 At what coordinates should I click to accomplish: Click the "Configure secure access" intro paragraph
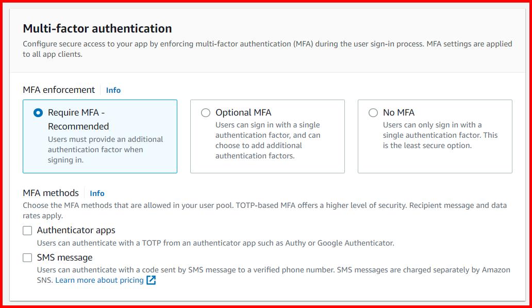267,48
